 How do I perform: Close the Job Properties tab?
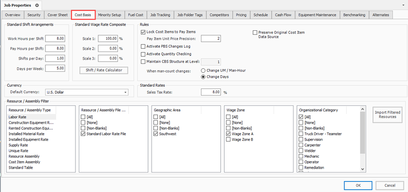[x=37, y=5]
